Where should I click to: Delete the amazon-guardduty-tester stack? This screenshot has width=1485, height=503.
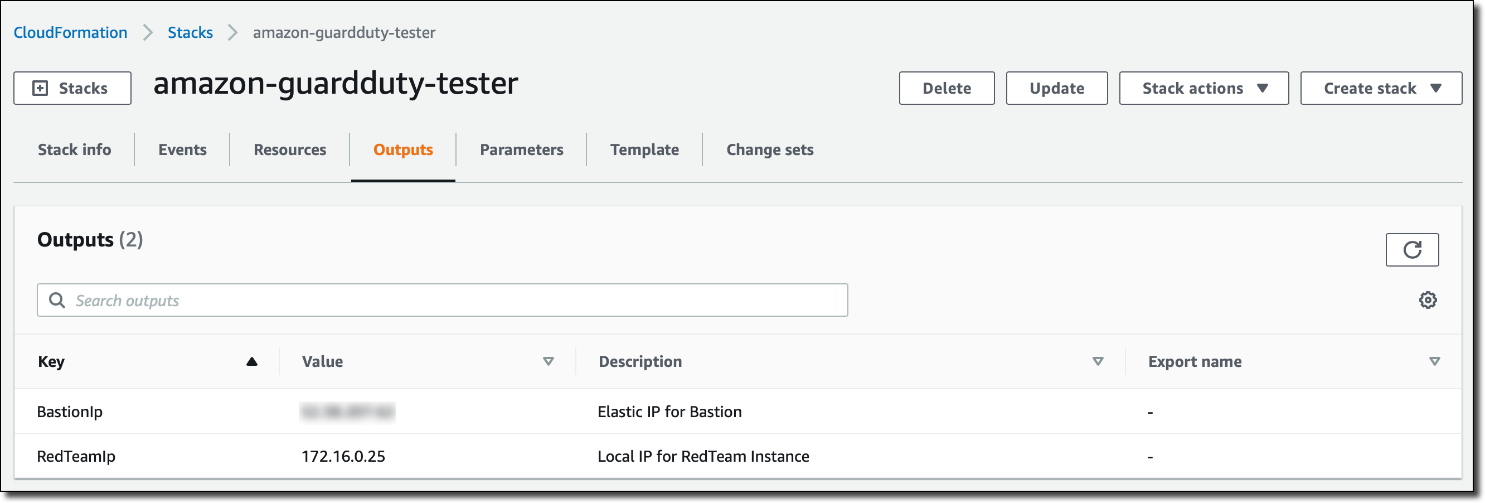point(947,88)
